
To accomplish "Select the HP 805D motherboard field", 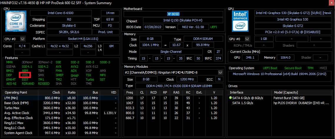I will pos(173,14).
